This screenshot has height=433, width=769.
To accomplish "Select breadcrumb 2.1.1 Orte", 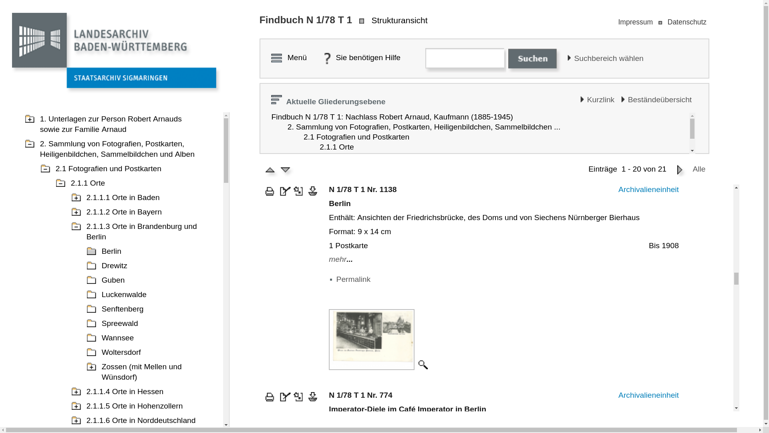I will click(x=336, y=147).
